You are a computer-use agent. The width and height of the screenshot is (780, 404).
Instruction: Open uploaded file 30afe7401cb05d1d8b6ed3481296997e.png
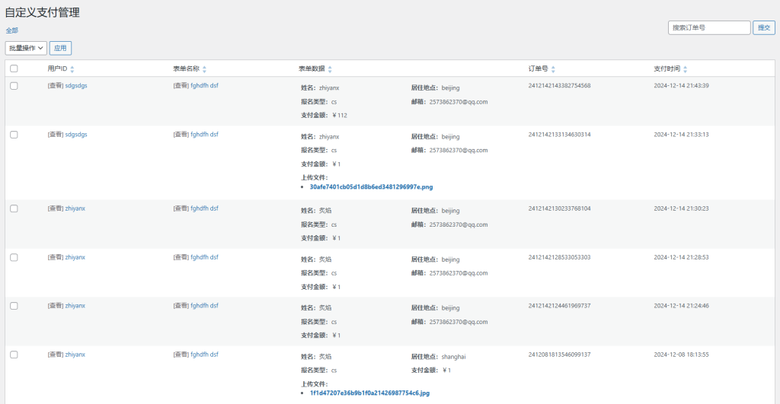coord(371,186)
